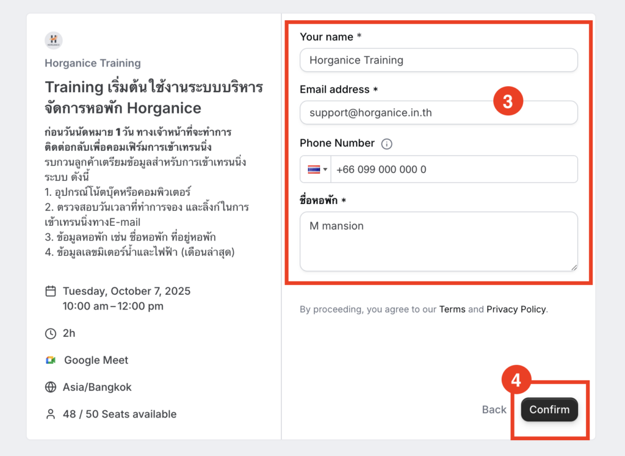Click the red step 4 marker
Image resolution: width=625 pixels, height=456 pixels.
[x=516, y=380]
